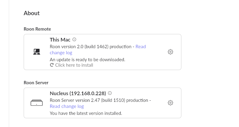
Task: Click the Nucleus server device icon
Action: [37, 103]
